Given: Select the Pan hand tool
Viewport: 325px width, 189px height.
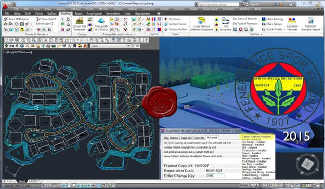Looking at the screenshot, I should pos(91,40).
